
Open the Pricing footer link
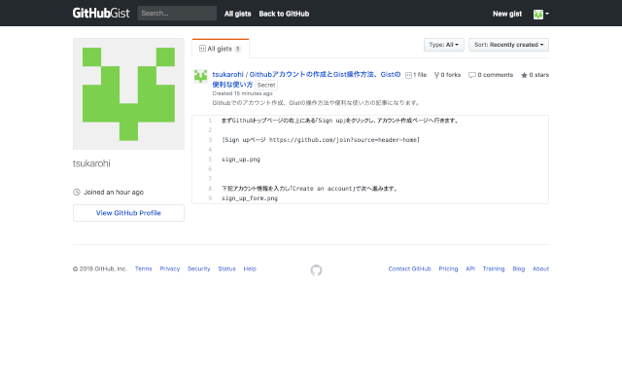pos(448,268)
